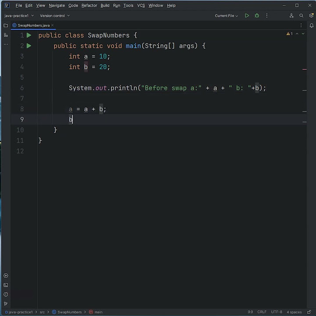This screenshot has height=316, width=316.
Task: Click the green Run button in toolbar
Action: click(x=247, y=16)
